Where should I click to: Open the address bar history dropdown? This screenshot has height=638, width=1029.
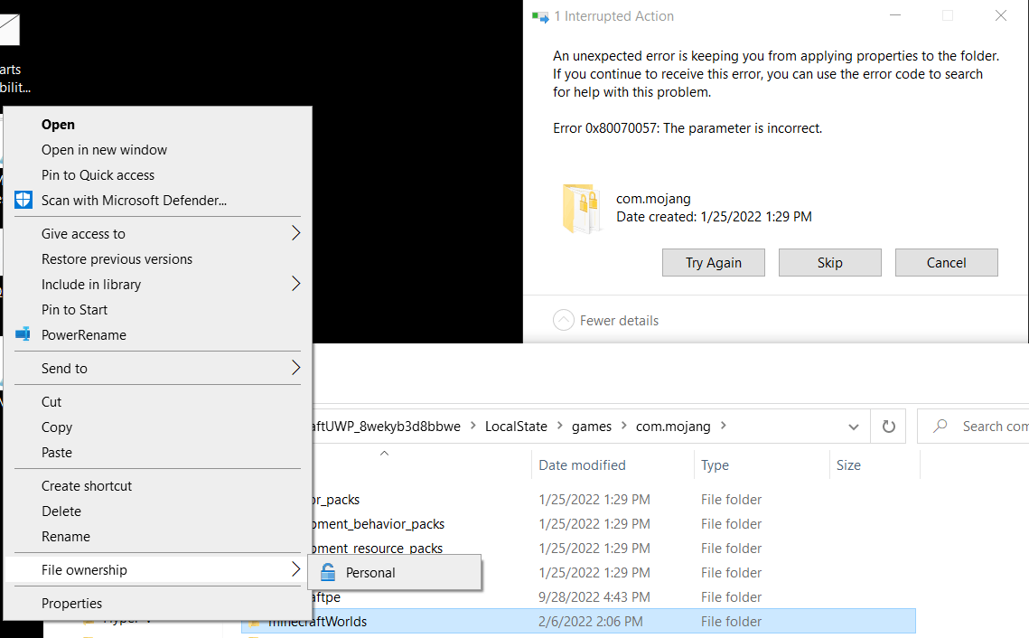pyautogui.click(x=853, y=426)
